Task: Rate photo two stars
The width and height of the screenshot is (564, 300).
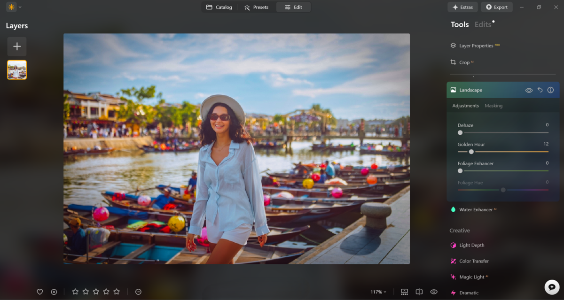Action: point(86,292)
